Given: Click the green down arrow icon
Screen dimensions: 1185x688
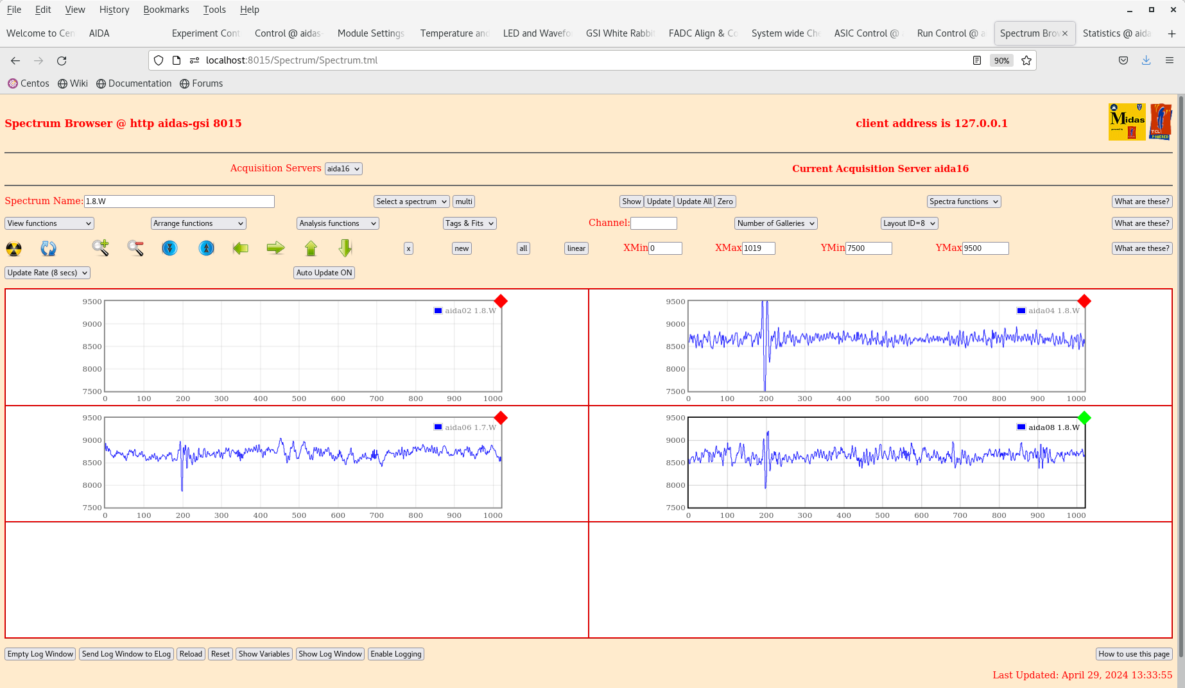Looking at the screenshot, I should (345, 248).
